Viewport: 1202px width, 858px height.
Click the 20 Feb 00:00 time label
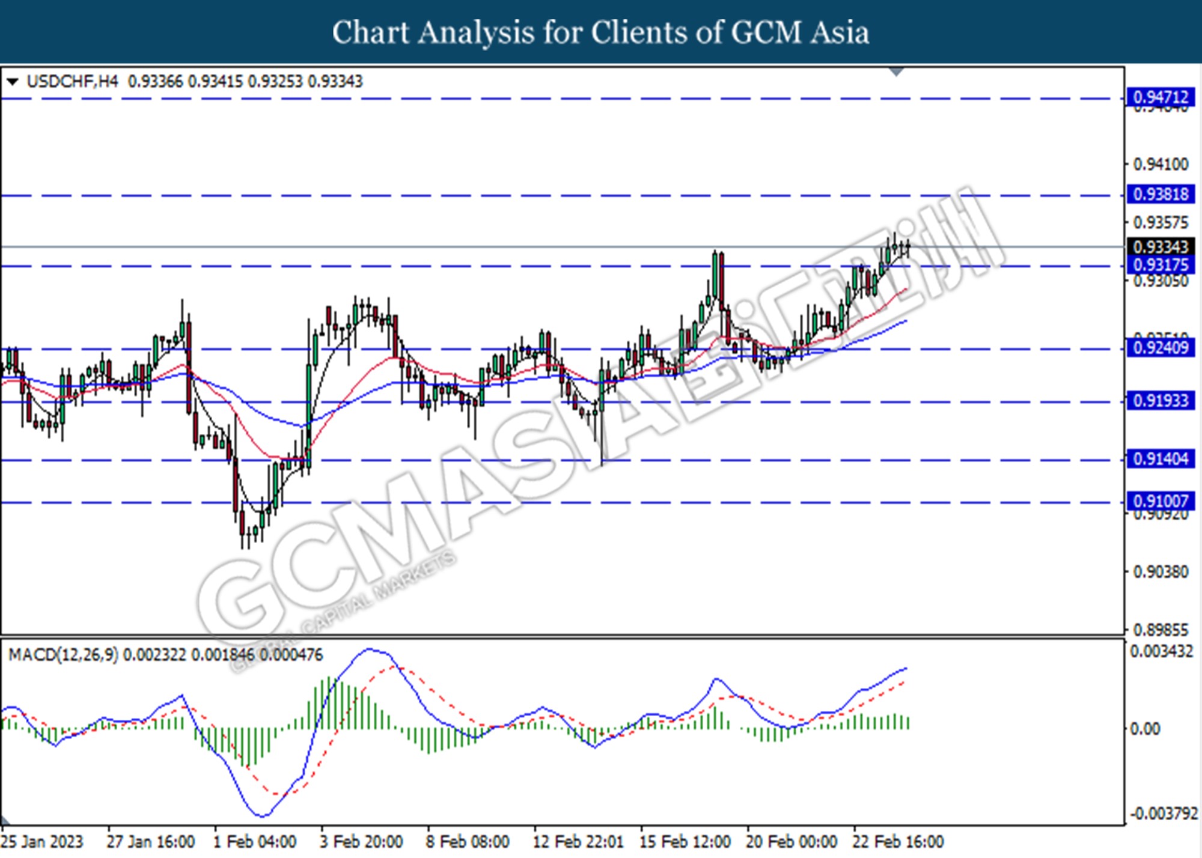(x=792, y=842)
